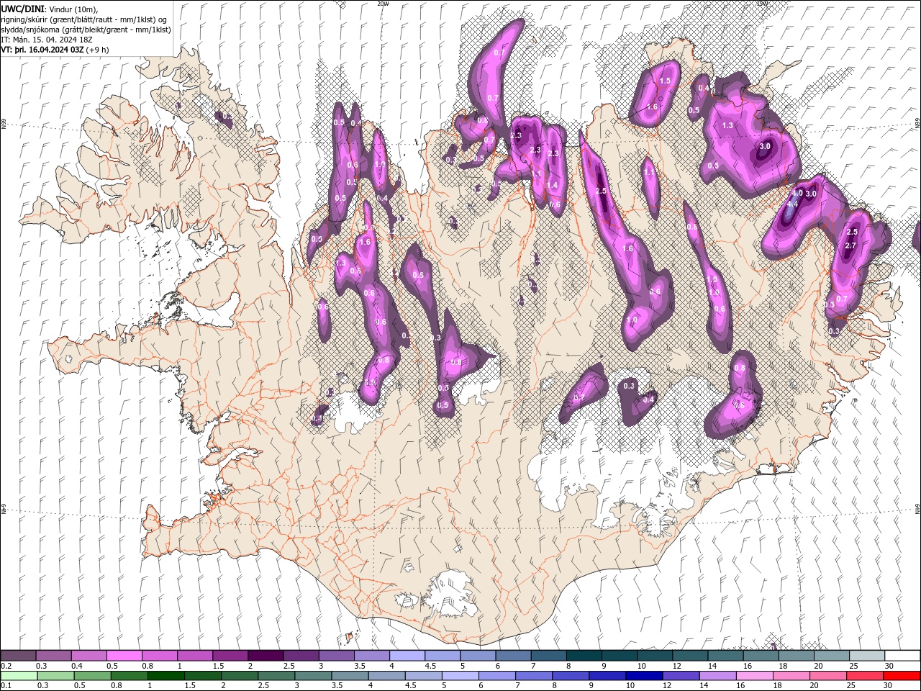The height and width of the screenshot is (691, 921).
Task: Select rain scale swatch between 0.5 and 0.8
Action: pyautogui.click(x=92, y=676)
